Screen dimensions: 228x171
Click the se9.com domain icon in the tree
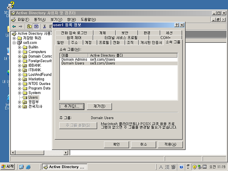pyautogui.click(x=19, y=43)
